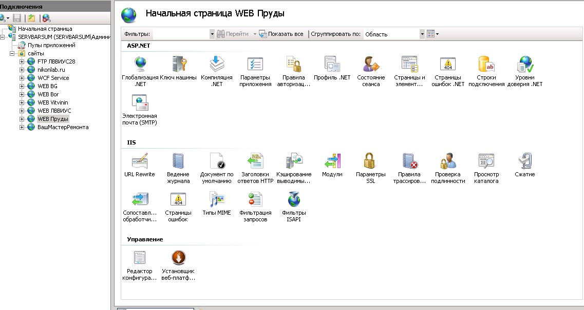Expand the WEB Vitvinin site node
The image size is (584, 310).
(x=22, y=102)
